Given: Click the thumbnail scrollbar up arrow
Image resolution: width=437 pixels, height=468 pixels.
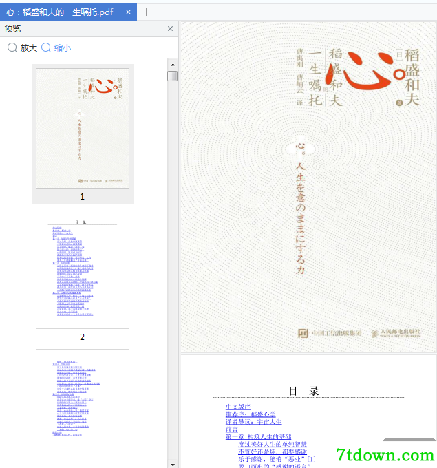Looking at the screenshot, I should (x=173, y=65).
